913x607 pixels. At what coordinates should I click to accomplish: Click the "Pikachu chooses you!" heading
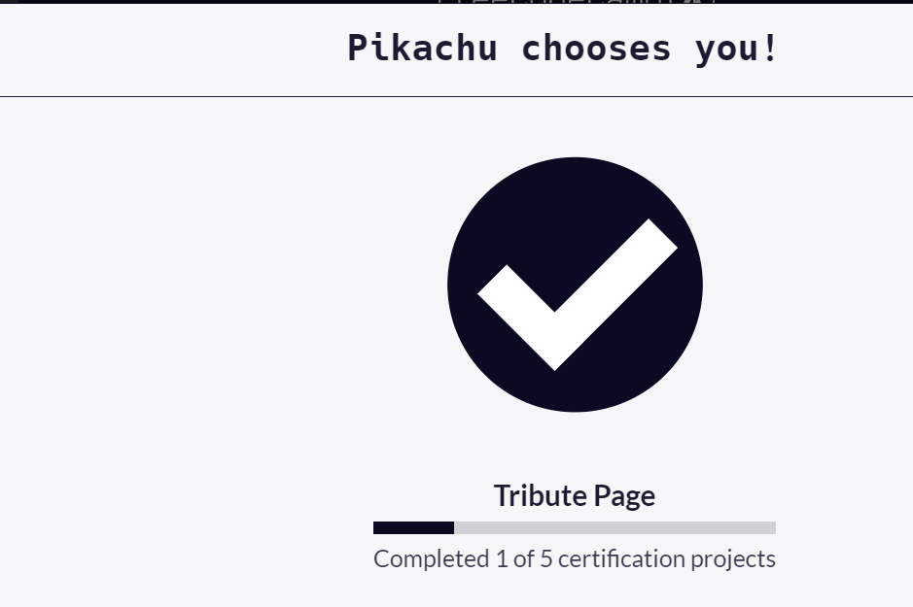[563, 48]
